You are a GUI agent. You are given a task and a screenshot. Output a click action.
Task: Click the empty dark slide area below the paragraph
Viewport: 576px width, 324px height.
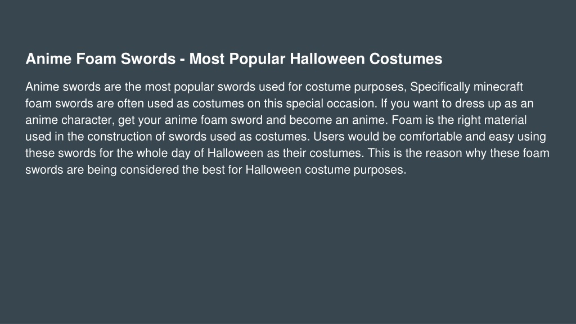tap(288, 250)
